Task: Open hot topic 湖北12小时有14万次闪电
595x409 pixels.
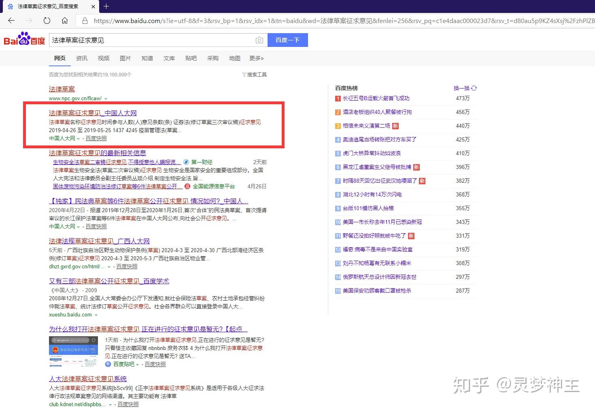Action: click(x=372, y=194)
